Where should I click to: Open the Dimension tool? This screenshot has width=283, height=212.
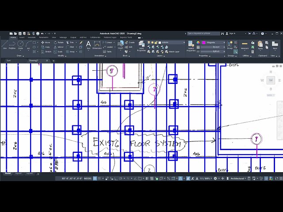click(97, 45)
